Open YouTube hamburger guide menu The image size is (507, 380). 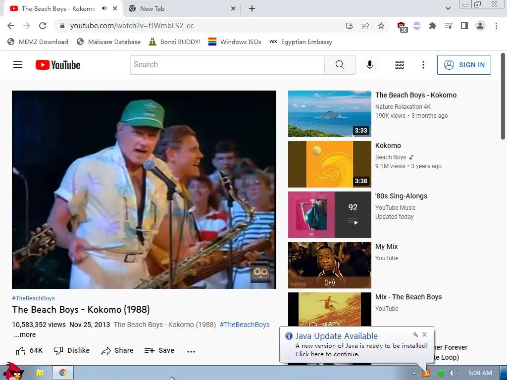(x=18, y=65)
